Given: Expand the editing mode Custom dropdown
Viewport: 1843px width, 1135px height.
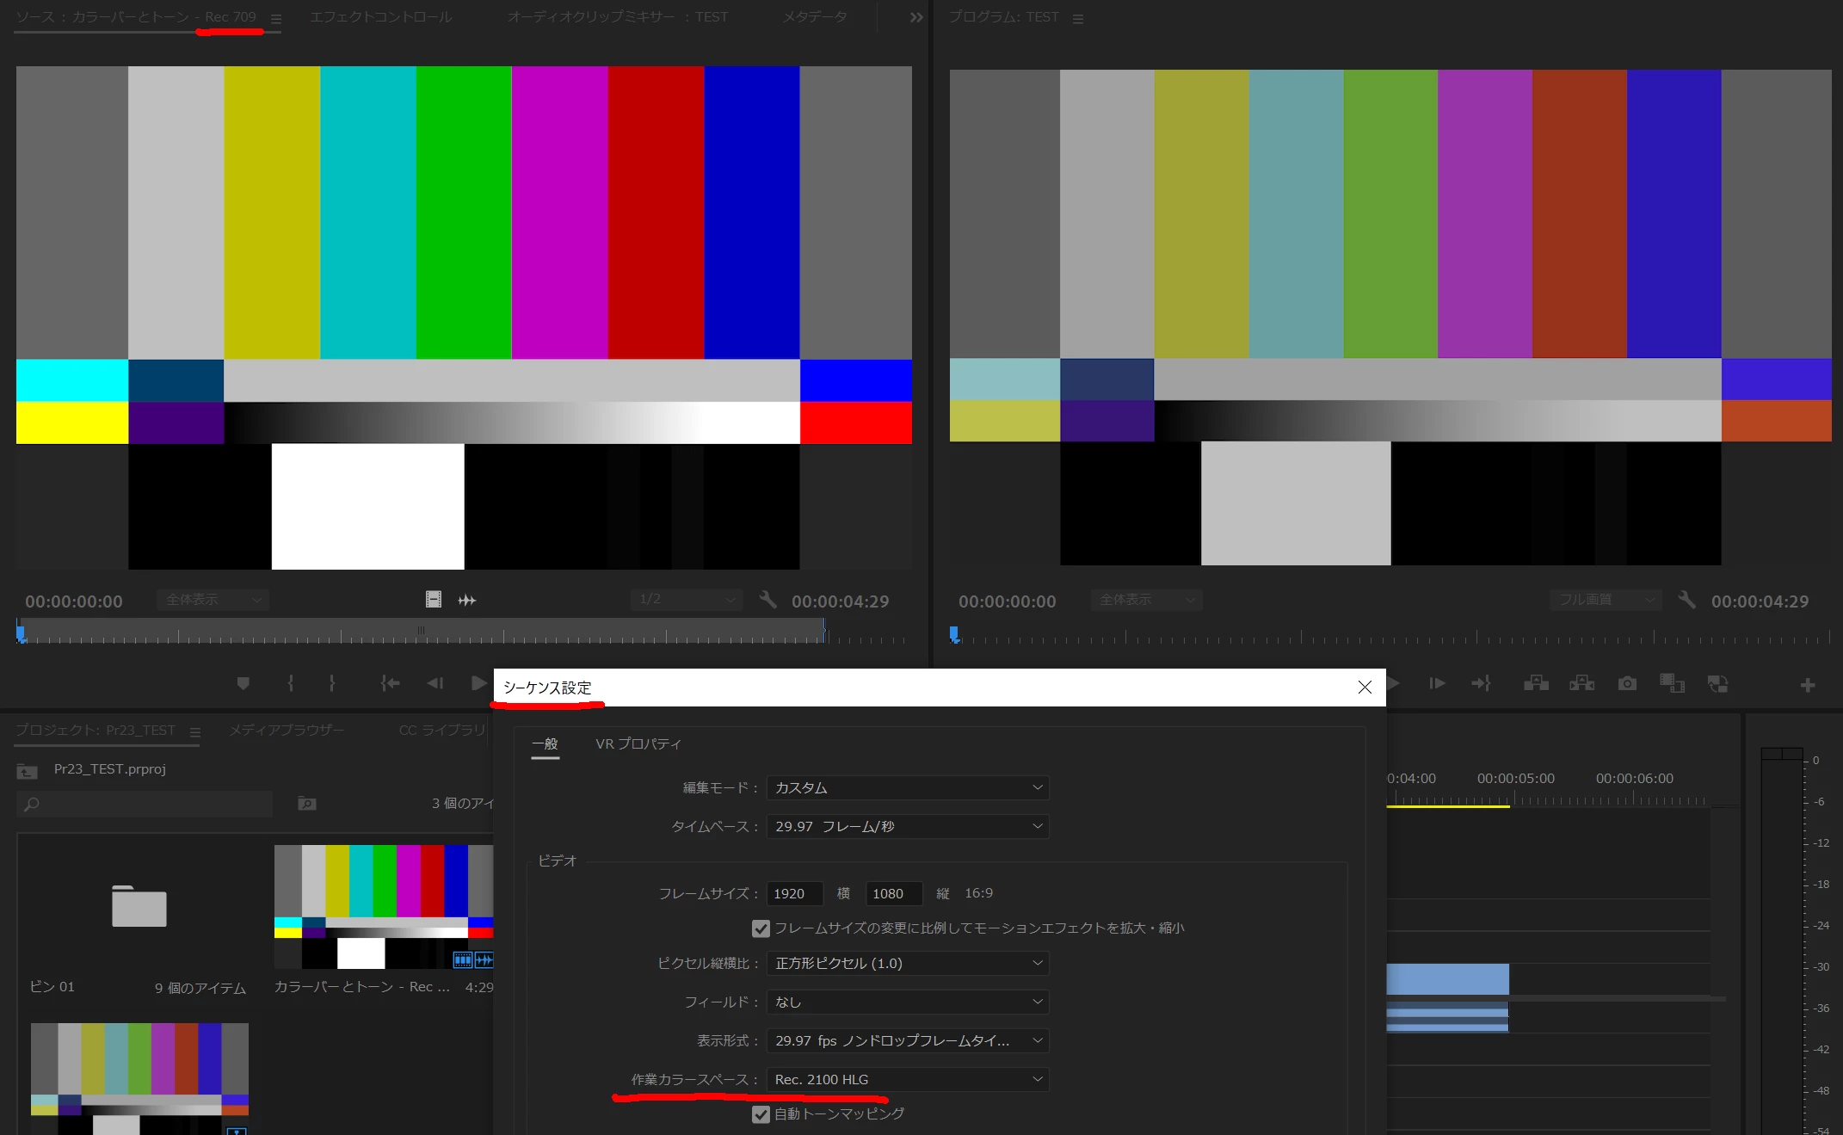Looking at the screenshot, I should click(907, 787).
